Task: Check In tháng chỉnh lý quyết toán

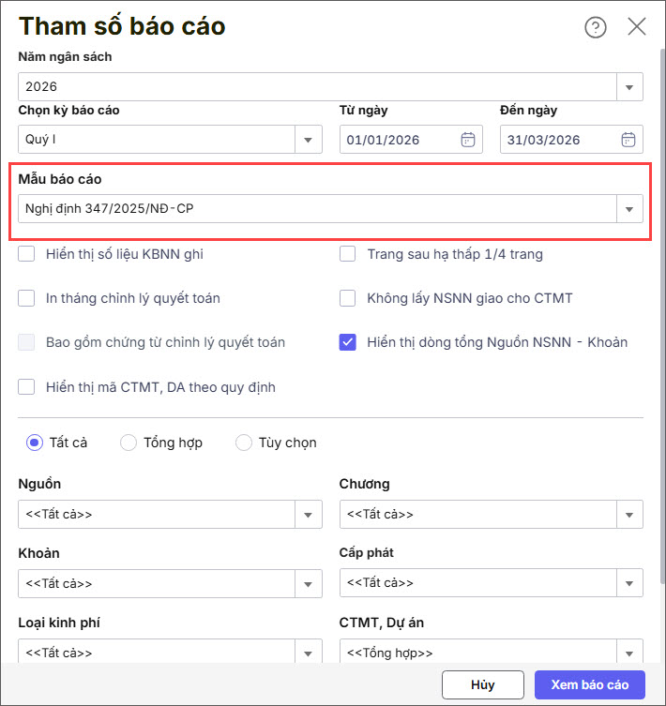Action: tap(27, 298)
